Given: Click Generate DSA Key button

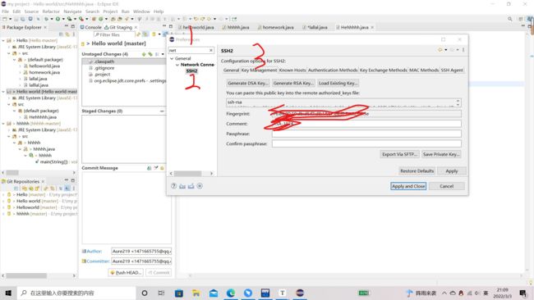Looking at the screenshot, I should (247, 83).
